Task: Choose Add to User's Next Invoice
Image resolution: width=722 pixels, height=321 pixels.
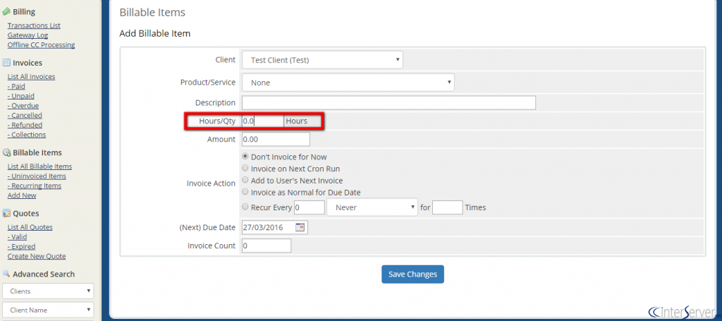Action: pos(245,180)
